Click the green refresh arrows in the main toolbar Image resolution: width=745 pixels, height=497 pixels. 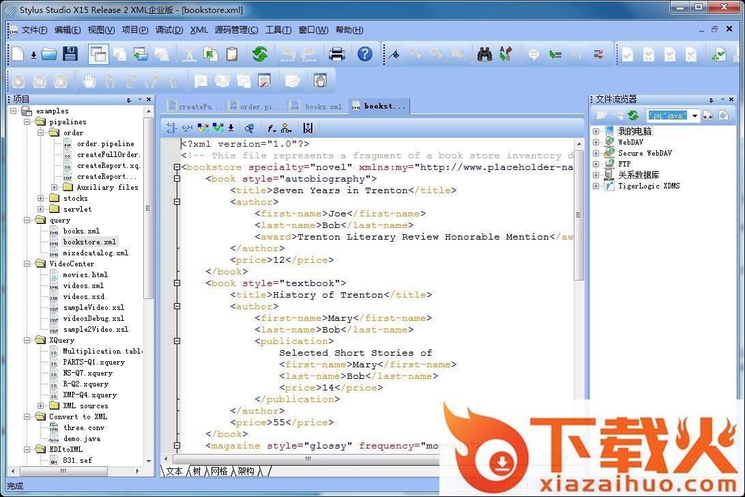[259, 54]
